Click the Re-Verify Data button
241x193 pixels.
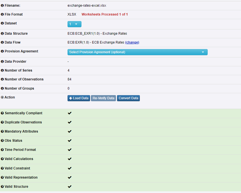(103, 98)
